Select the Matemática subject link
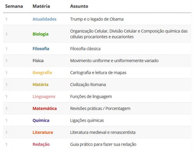This screenshot has height=153, width=194. [x=45, y=108]
